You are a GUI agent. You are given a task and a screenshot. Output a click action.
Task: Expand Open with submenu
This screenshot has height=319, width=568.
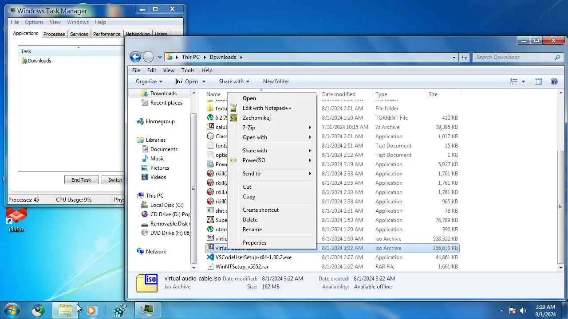click(x=271, y=137)
